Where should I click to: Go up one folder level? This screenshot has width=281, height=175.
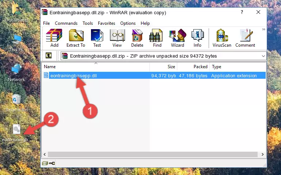coord(49,55)
